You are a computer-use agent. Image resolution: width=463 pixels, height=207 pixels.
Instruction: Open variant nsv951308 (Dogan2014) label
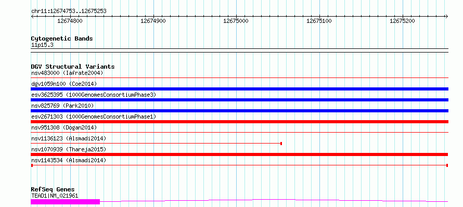(x=64, y=127)
